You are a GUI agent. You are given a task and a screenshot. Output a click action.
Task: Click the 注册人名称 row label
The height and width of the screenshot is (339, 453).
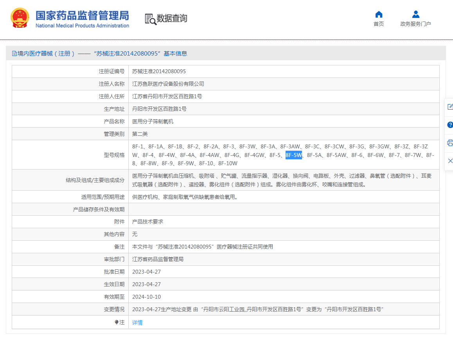[111, 84]
